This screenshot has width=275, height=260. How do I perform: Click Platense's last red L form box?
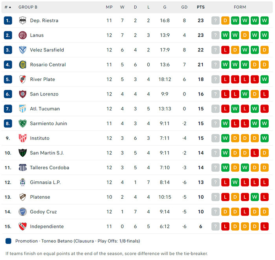click(264, 197)
